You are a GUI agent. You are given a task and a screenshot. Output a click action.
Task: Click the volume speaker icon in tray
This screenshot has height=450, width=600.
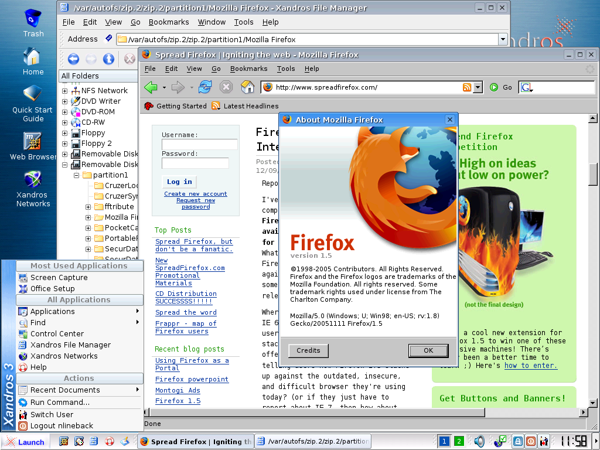pos(479,441)
